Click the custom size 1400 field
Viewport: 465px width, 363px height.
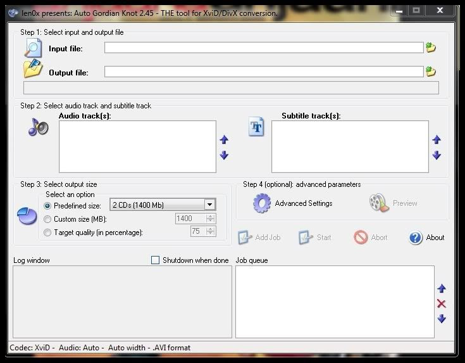[190, 219]
